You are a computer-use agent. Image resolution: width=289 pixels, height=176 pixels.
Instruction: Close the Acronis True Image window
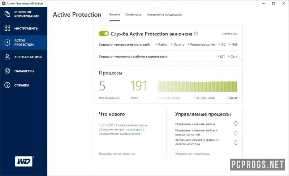click(284, 3)
